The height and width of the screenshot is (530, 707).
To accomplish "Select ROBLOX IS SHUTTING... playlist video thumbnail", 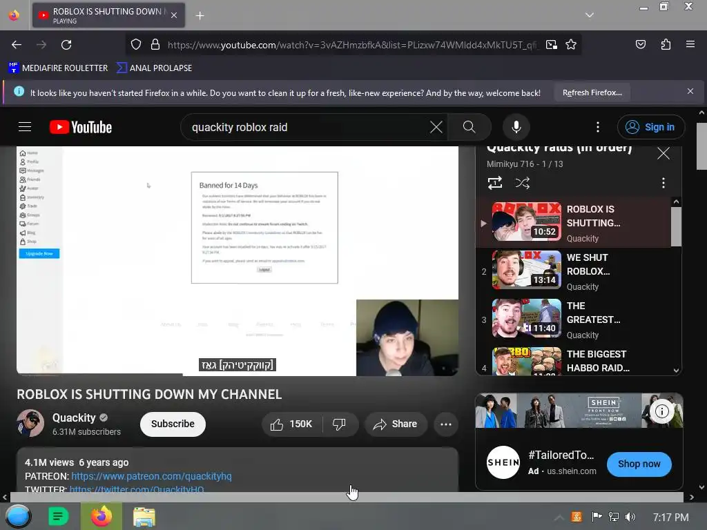I will point(526,222).
